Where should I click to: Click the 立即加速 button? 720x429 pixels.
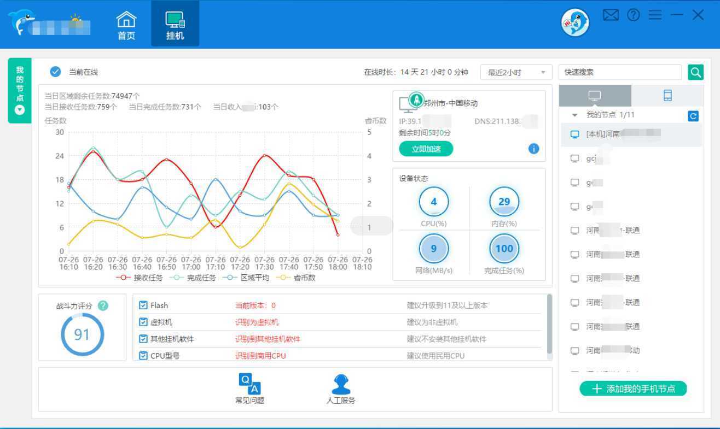(x=426, y=149)
